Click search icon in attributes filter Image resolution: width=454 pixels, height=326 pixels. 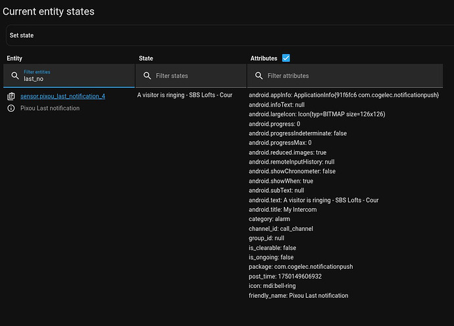[x=259, y=76]
